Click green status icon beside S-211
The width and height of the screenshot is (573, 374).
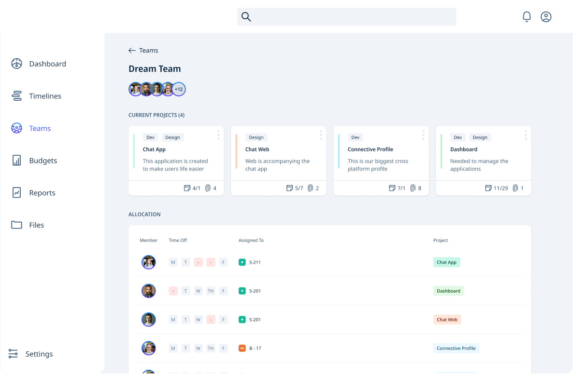(242, 262)
